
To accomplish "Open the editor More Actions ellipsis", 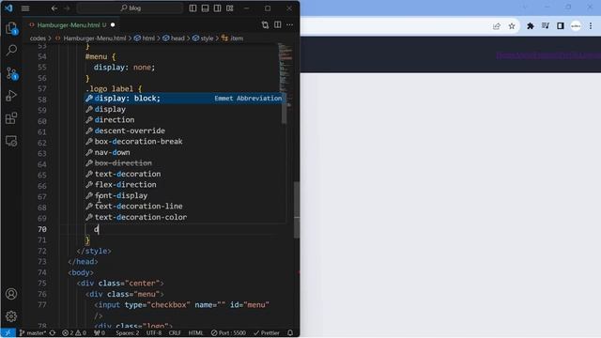I will point(290,25).
